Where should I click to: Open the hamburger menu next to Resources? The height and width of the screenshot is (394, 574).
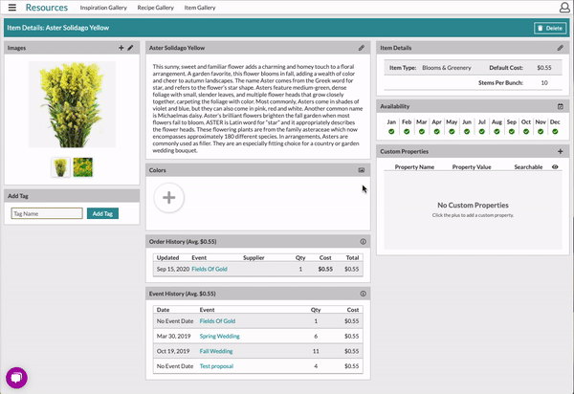coord(11,8)
